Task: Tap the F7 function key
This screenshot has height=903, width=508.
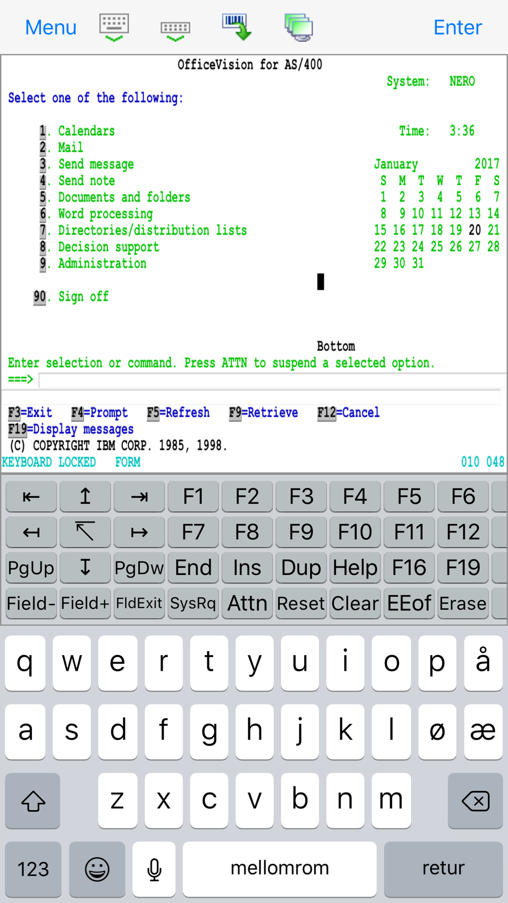Action: pos(194,532)
